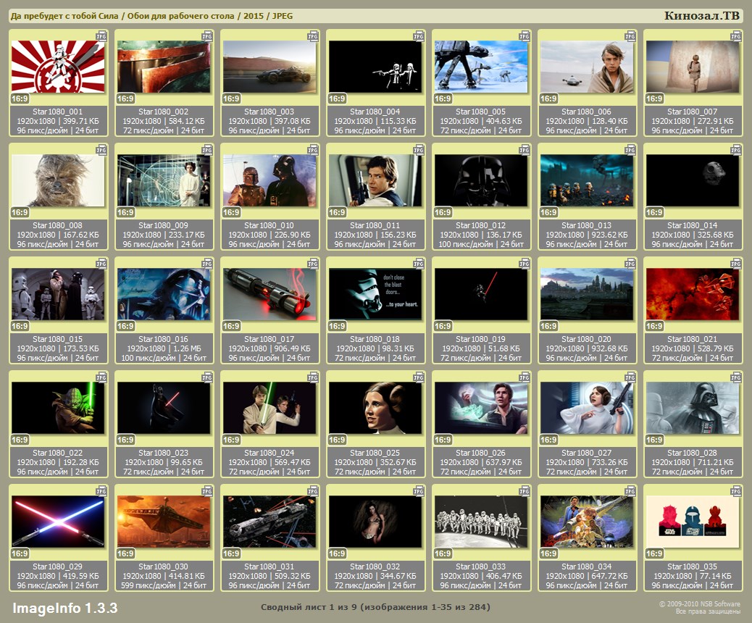Select the JPG icon on Star1080_019 card

(525, 263)
